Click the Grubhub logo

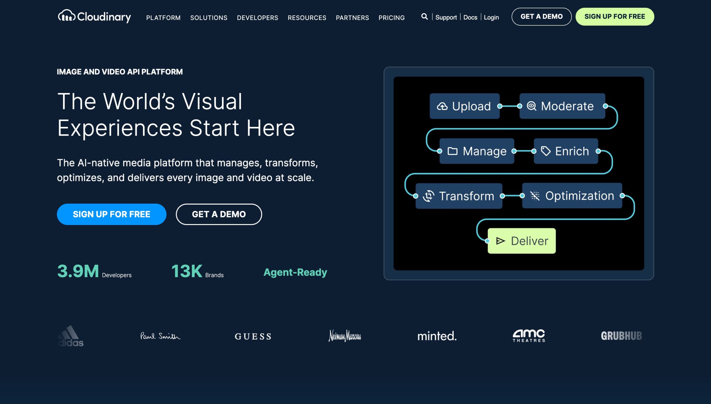click(x=622, y=336)
